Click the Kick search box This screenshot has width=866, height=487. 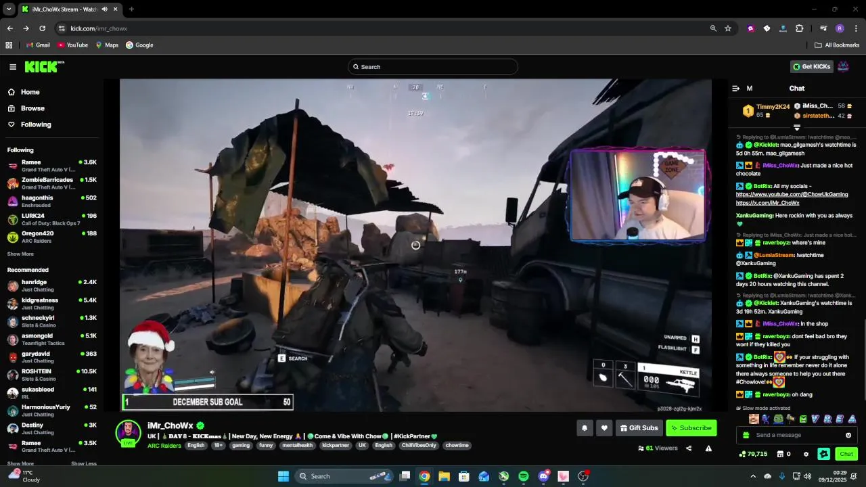[433, 66]
